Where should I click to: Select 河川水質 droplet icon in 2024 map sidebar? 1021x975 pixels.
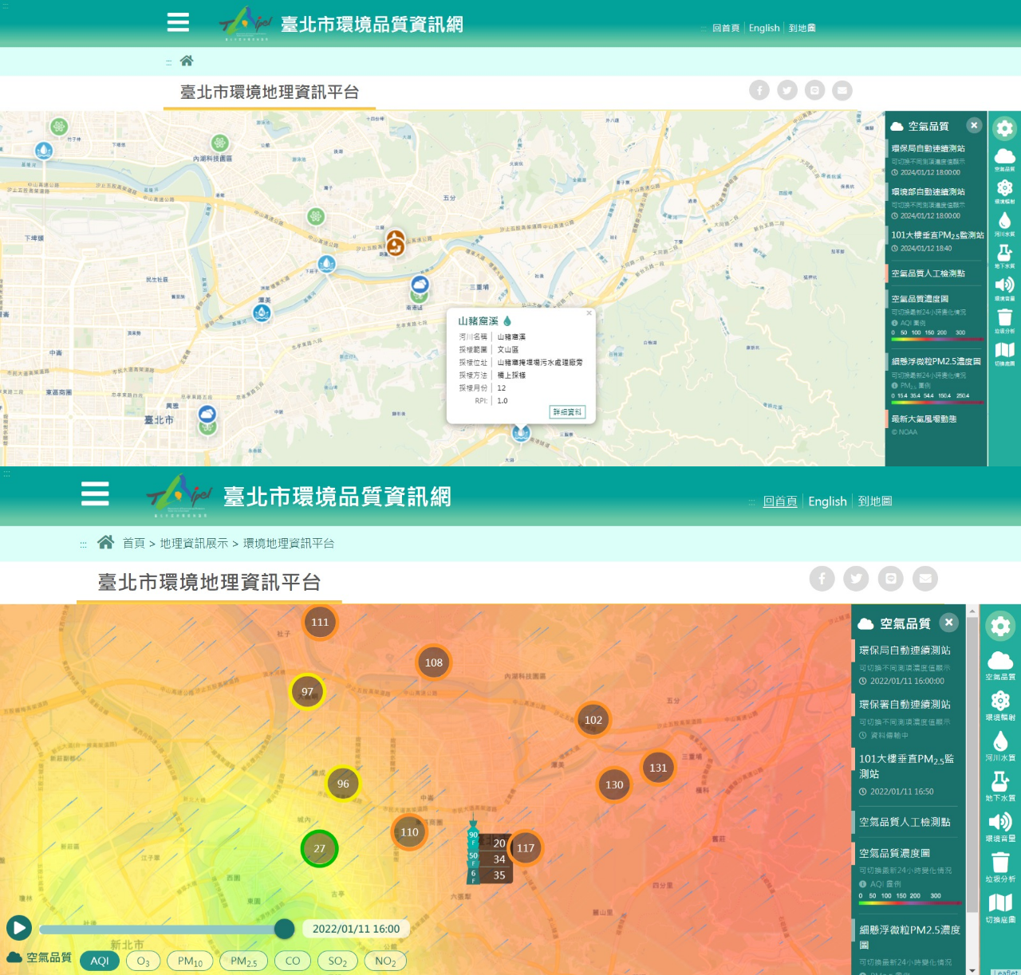coord(1005,224)
